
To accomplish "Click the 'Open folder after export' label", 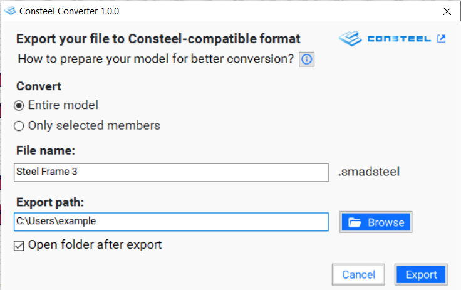I will 95,245.
